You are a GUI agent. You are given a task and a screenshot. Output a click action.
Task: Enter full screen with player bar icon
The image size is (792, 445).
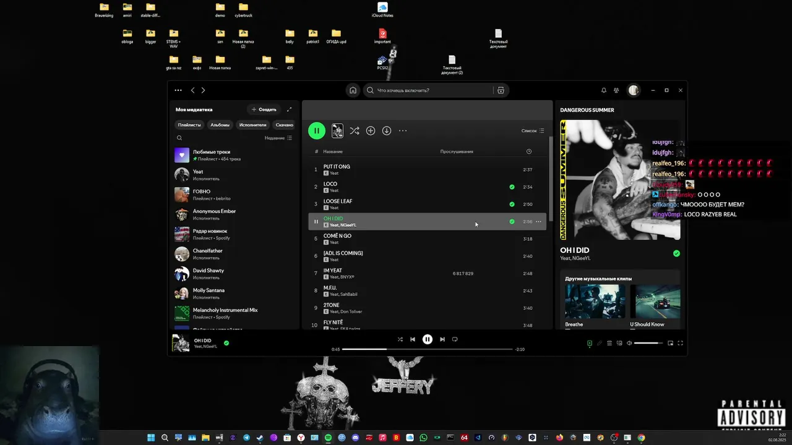pos(681,343)
